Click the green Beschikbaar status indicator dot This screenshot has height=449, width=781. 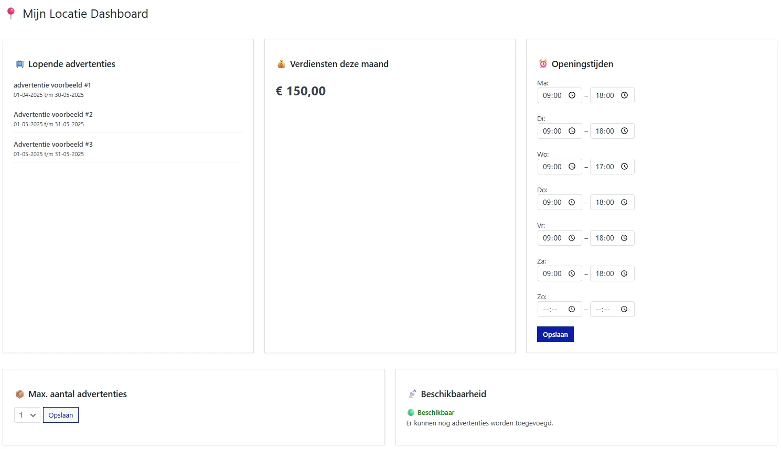(411, 412)
